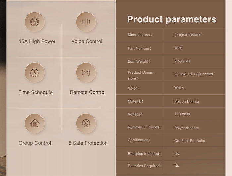Click the 'Time Schedule' text label
The image size is (232, 176).
(x=35, y=92)
